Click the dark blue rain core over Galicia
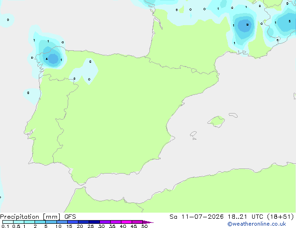Image resolution: width=296 pixels, height=228 pixels. coord(53,59)
